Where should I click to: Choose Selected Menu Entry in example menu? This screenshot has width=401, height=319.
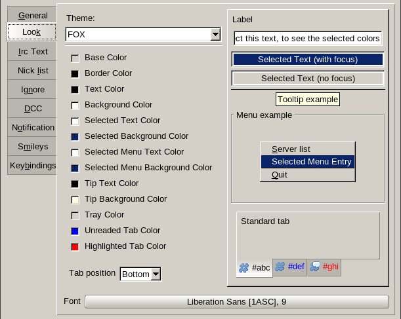coord(308,162)
